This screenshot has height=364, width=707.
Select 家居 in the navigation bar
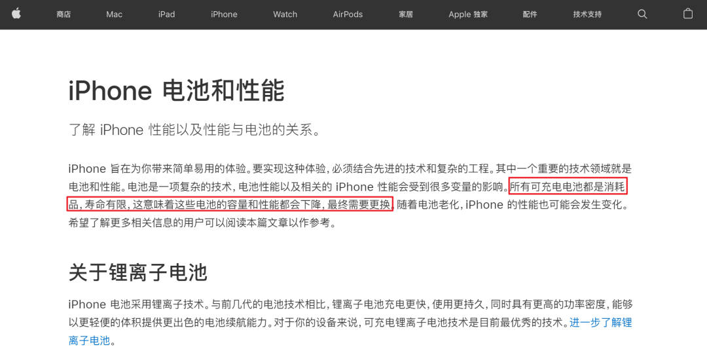pyautogui.click(x=406, y=14)
